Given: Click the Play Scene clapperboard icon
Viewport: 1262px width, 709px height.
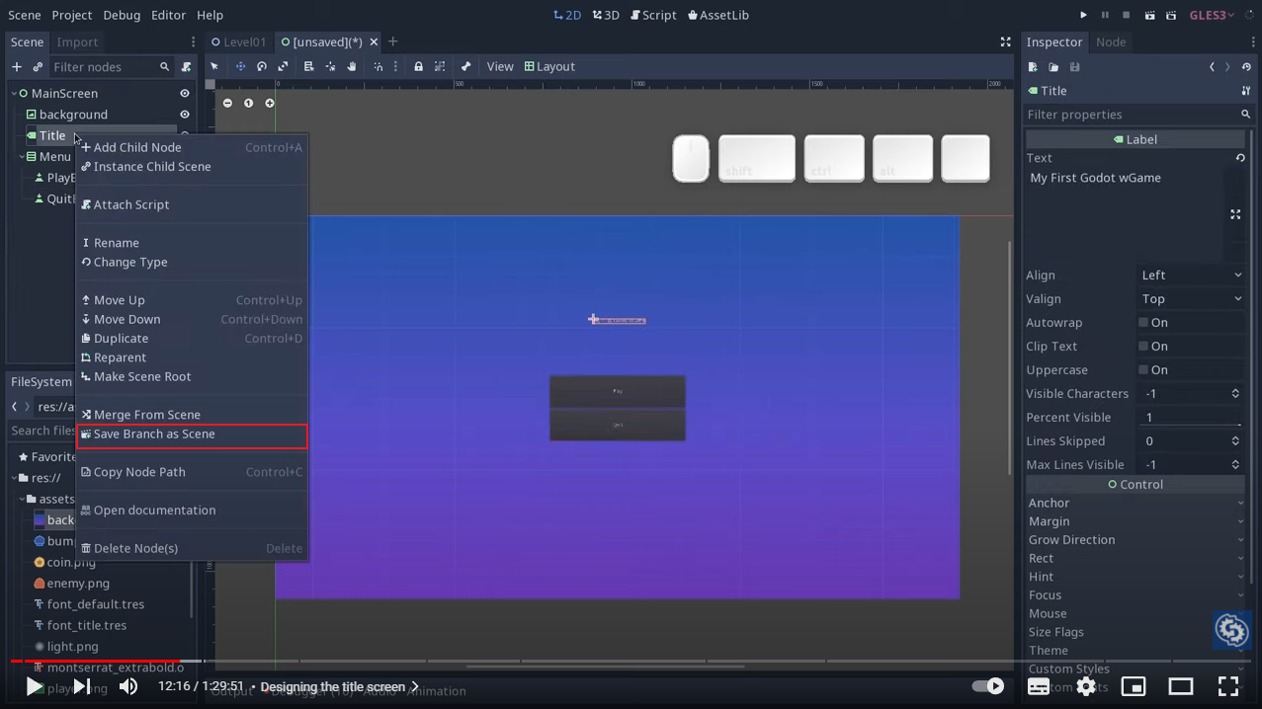Looking at the screenshot, I should [x=1149, y=15].
